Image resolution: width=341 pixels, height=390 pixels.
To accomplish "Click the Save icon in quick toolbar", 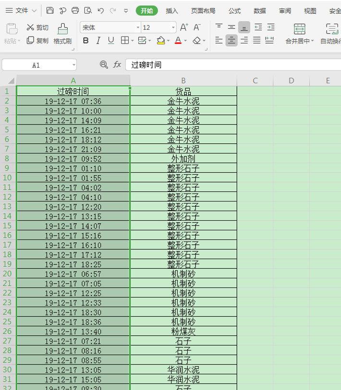I will click(50, 11).
